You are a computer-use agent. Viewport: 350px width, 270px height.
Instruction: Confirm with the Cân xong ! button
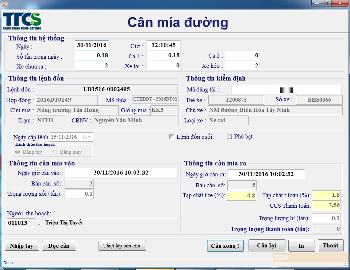click(x=225, y=246)
